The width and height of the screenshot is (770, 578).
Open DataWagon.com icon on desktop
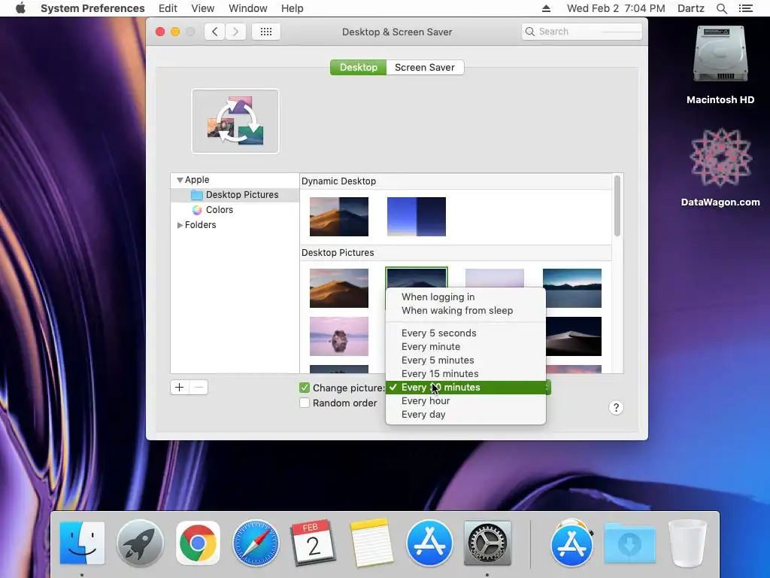tap(720, 167)
